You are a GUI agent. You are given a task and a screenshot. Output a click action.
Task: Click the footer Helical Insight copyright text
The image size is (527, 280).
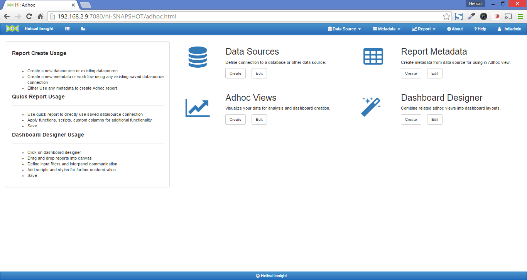click(x=271, y=276)
